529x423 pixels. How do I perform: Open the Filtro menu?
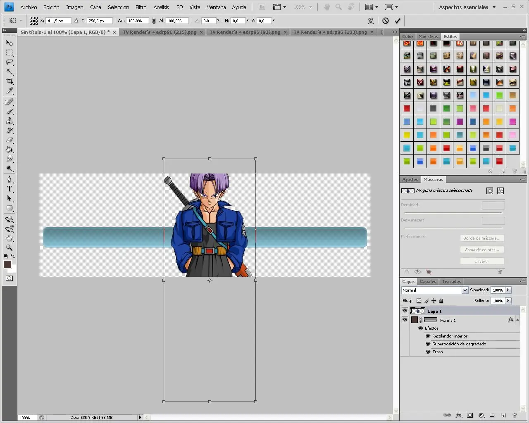pyautogui.click(x=141, y=7)
